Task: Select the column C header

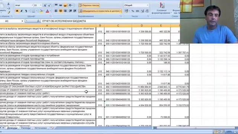Action: click(x=118, y=26)
